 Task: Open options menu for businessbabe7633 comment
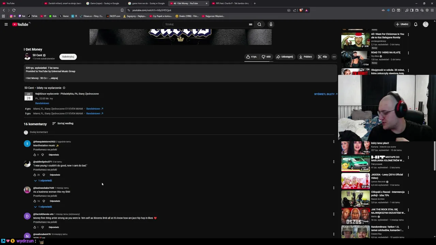(334, 188)
